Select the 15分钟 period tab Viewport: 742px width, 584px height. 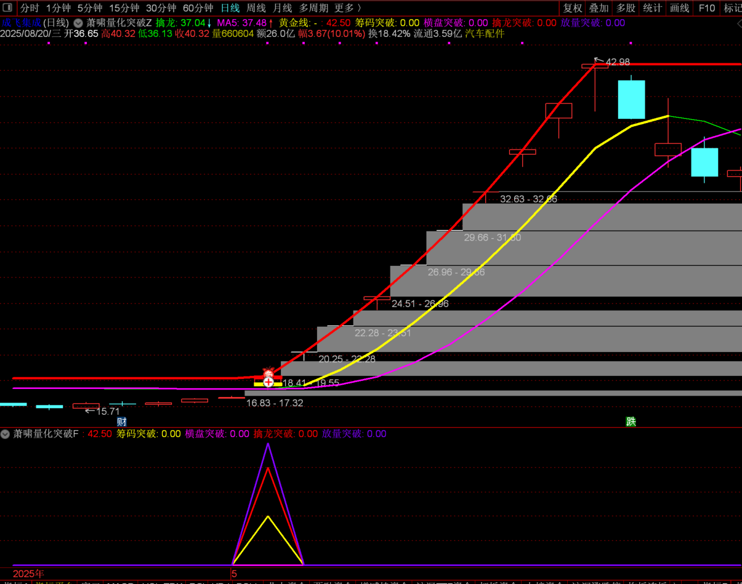[124, 8]
